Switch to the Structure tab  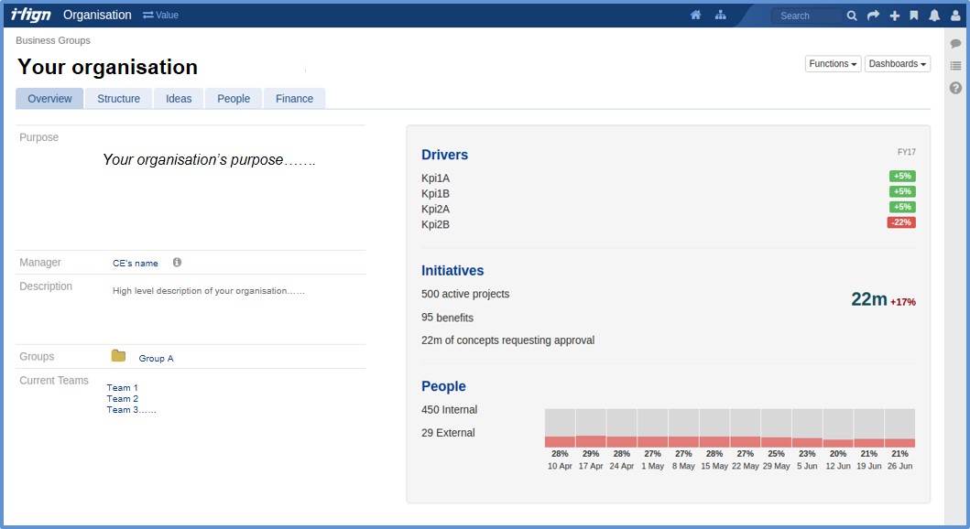tap(118, 99)
